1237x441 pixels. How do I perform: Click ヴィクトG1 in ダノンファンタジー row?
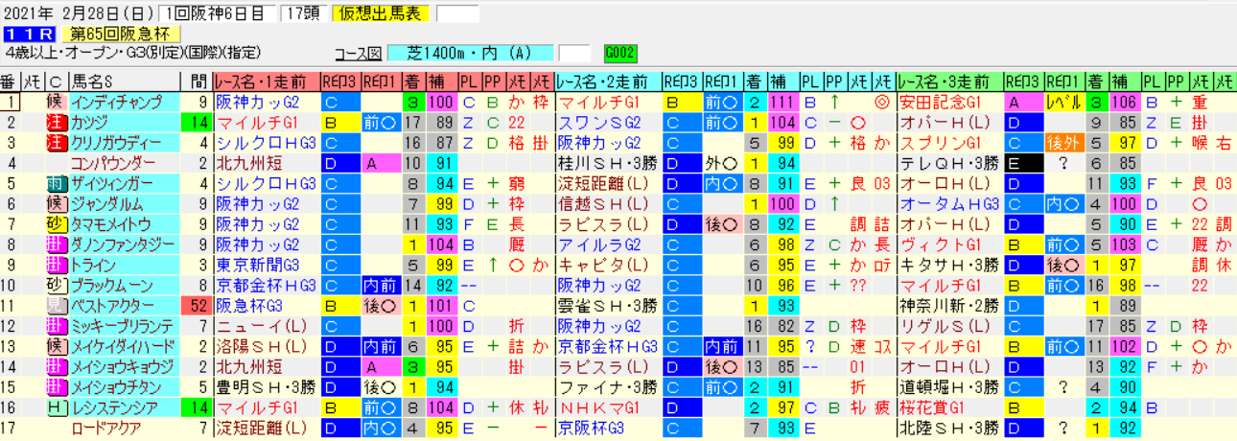point(949,244)
